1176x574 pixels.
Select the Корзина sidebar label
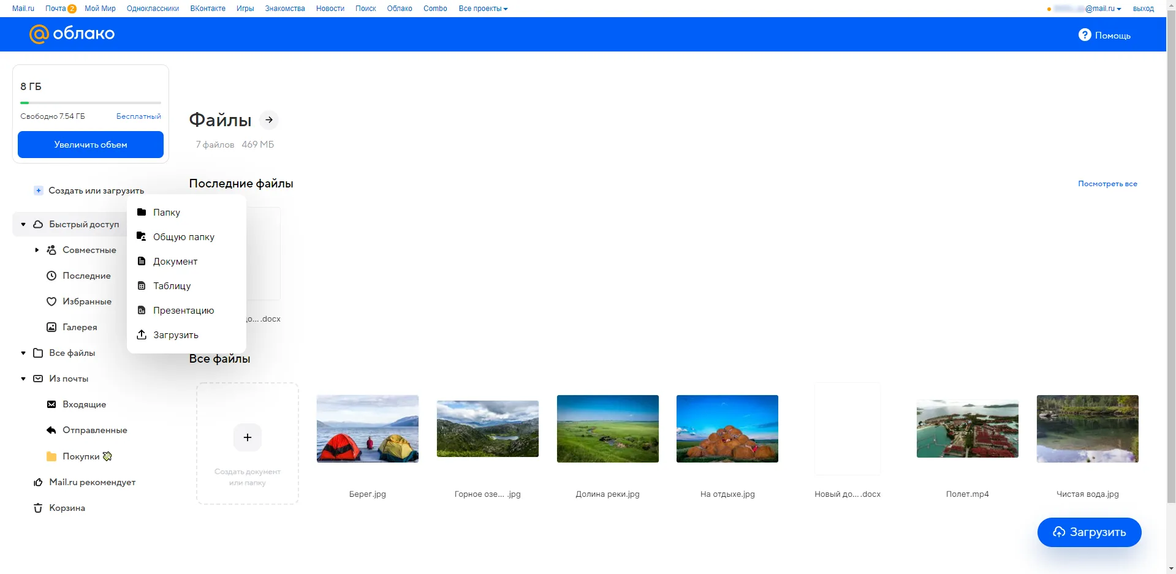point(67,508)
